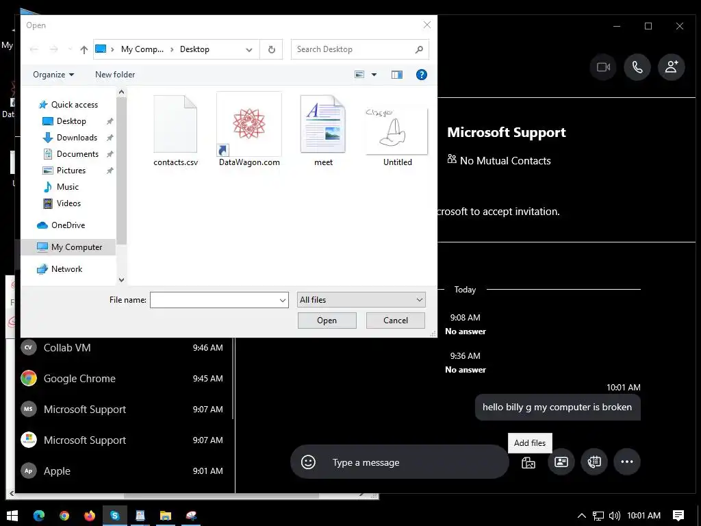Click the New folder button
Viewport: 701px width, 526px height.
click(x=115, y=75)
